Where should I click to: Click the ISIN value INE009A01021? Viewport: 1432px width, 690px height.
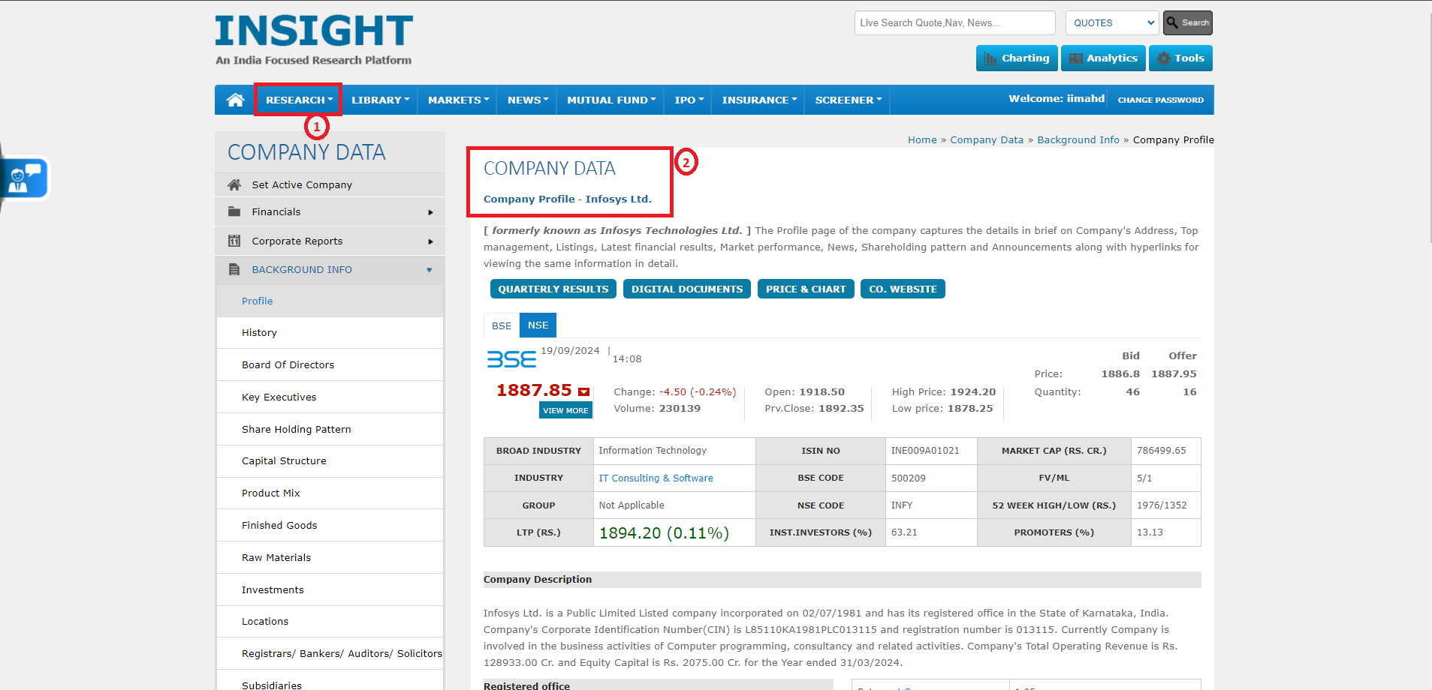click(x=925, y=451)
